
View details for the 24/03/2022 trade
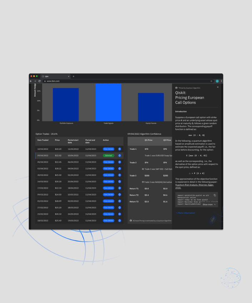(x=109, y=182)
